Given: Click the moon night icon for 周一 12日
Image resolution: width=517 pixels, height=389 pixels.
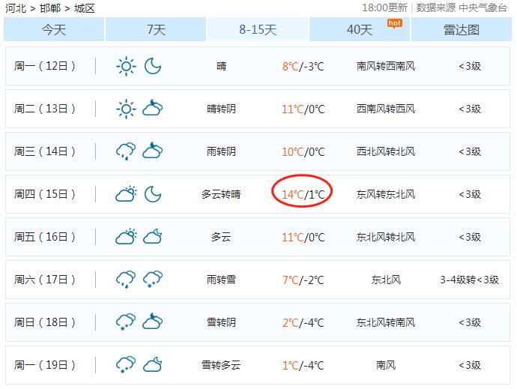Looking at the screenshot, I should (153, 66).
